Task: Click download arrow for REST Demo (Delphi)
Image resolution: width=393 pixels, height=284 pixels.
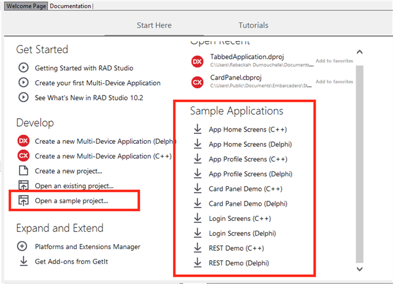Action: click(198, 263)
